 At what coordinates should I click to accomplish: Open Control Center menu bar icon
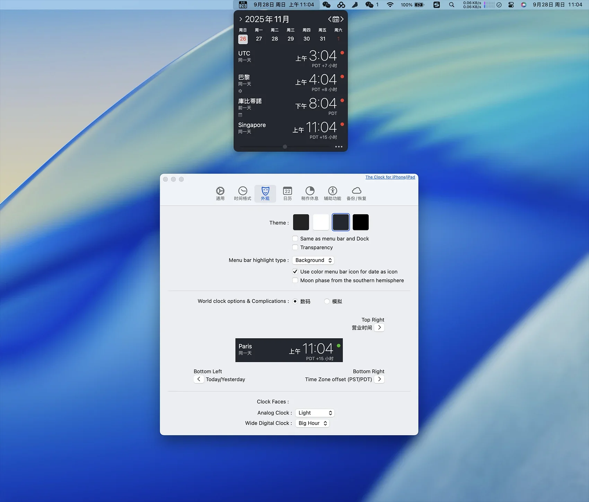click(x=511, y=5)
